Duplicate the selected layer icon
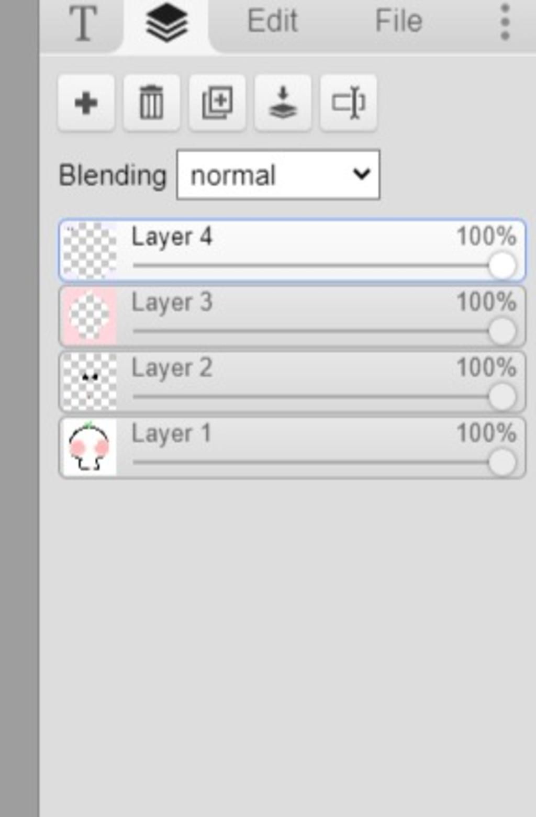The height and width of the screenshot is (817, 536). pyautogui.click(x=217, y=103)
